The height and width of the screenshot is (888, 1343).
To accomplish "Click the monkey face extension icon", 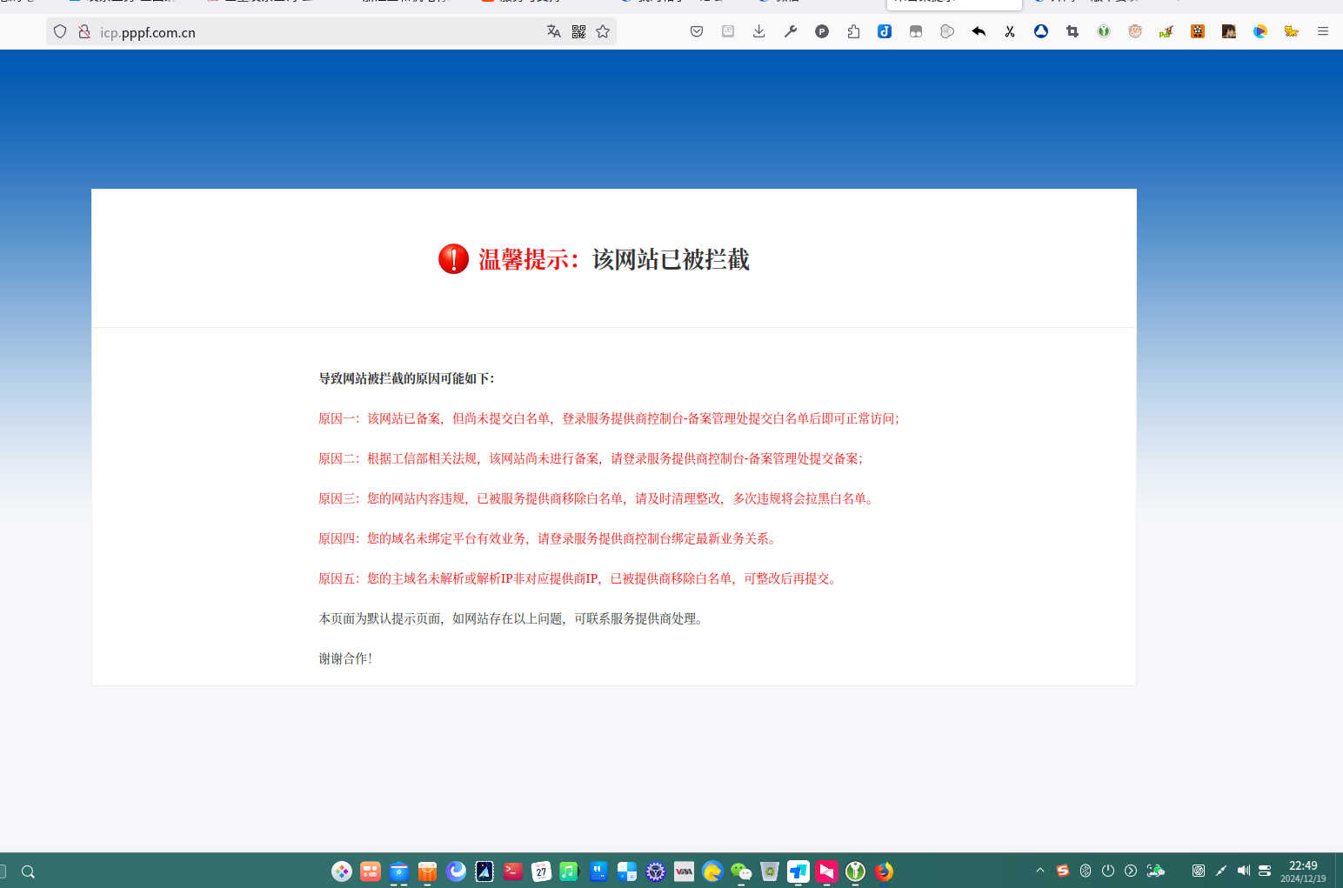I will point(1135,31).
